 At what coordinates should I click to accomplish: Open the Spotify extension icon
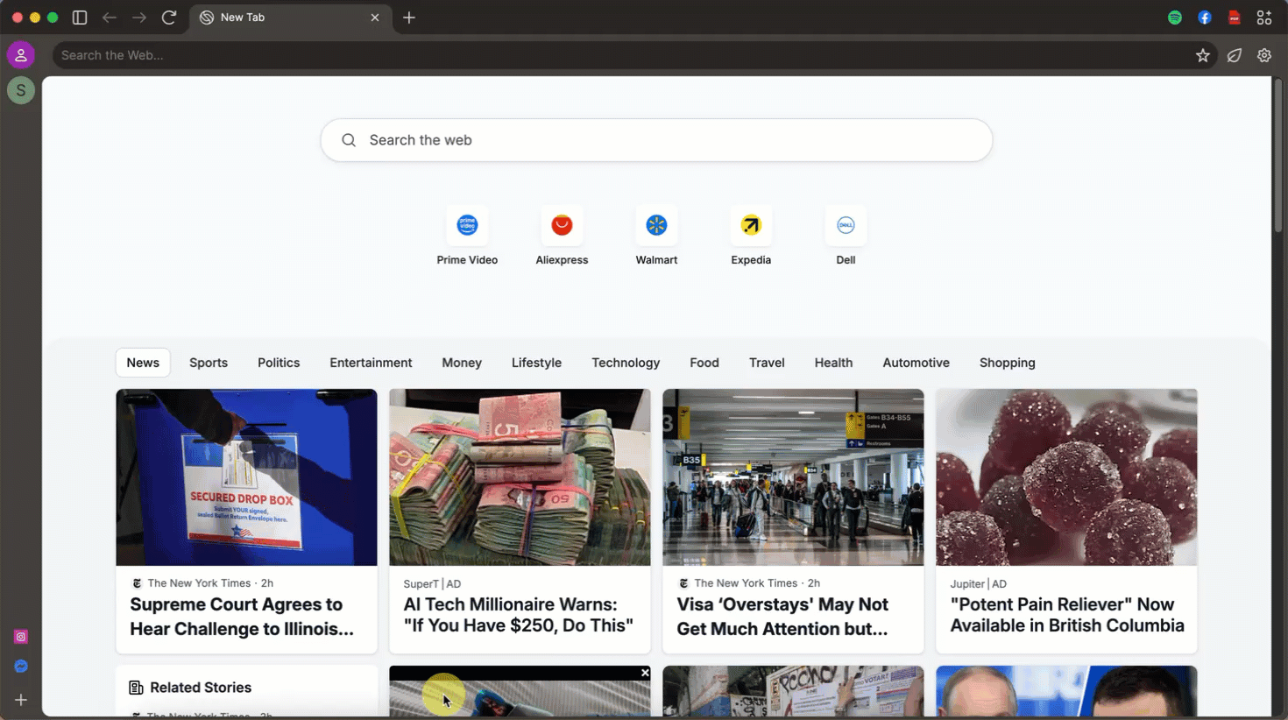tap(1175, 18)
